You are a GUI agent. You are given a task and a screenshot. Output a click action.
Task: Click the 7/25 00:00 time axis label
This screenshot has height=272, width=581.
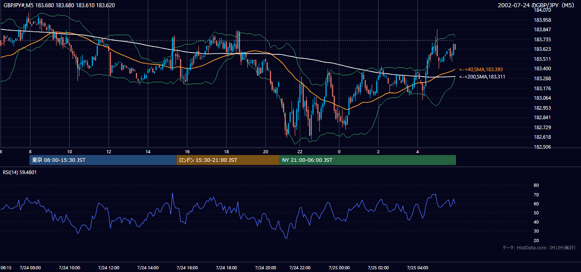(340, 268)
